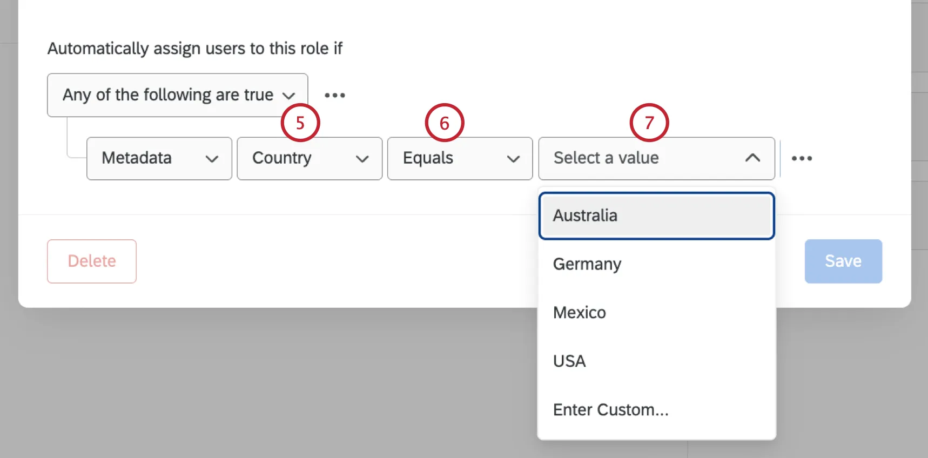Click the Save button
Screen dimensions: 928x458
843,261
